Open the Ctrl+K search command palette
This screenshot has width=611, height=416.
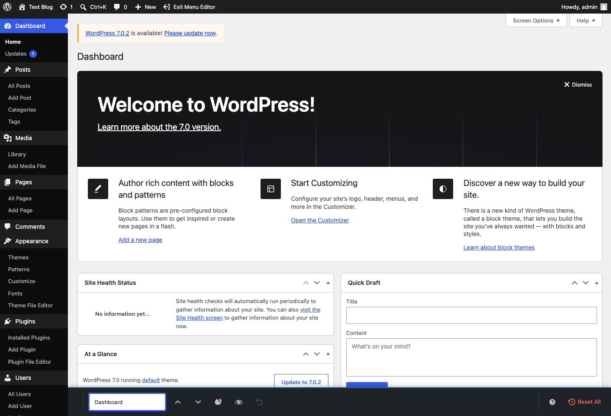pos(93,7)
